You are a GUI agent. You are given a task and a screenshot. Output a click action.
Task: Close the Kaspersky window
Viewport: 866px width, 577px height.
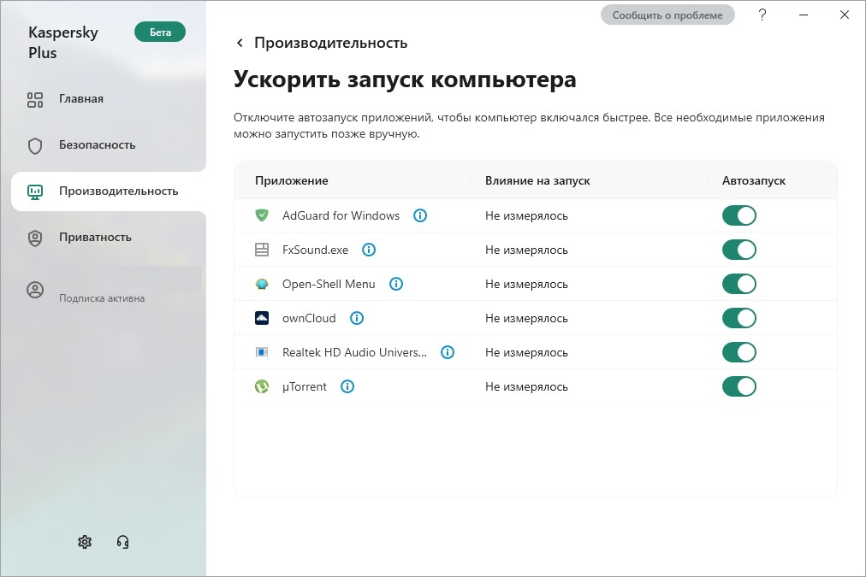(x=845, y=15)
